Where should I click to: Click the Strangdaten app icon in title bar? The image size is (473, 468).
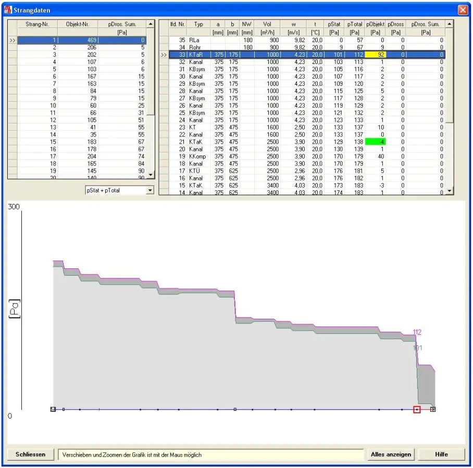click(x=7, y=10)
